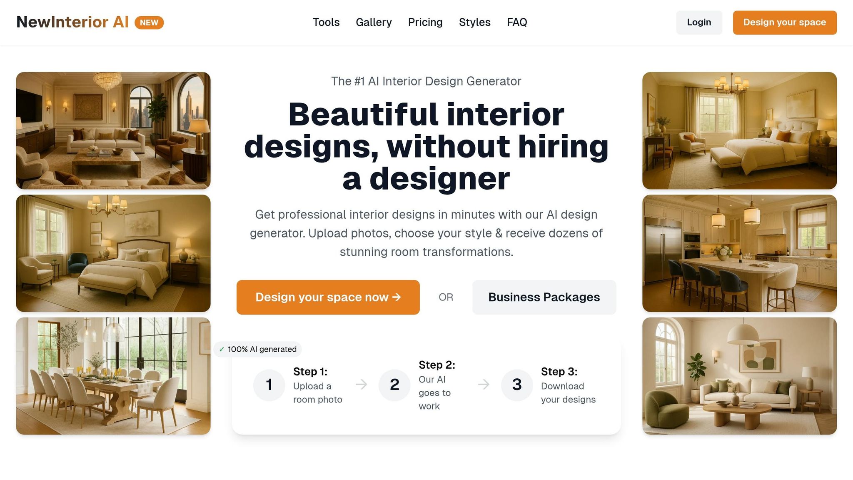Click the step 2 number circle
The height and width of the screenshot is (480, 853).
coord(394,385)
